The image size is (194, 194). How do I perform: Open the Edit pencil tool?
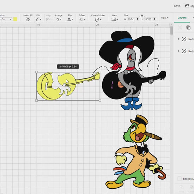click(x=37, y=19)
